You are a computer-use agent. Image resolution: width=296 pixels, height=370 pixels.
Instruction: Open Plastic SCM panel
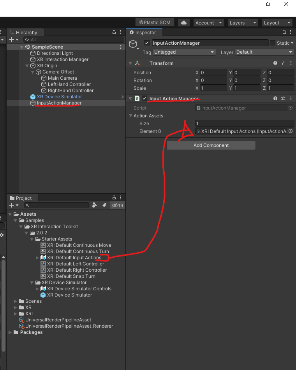(x=155, y=23)
